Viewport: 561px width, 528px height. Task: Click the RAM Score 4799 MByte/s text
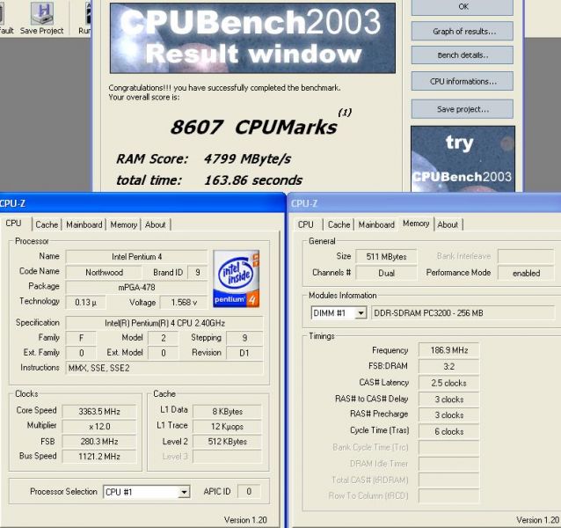[204, 159]
